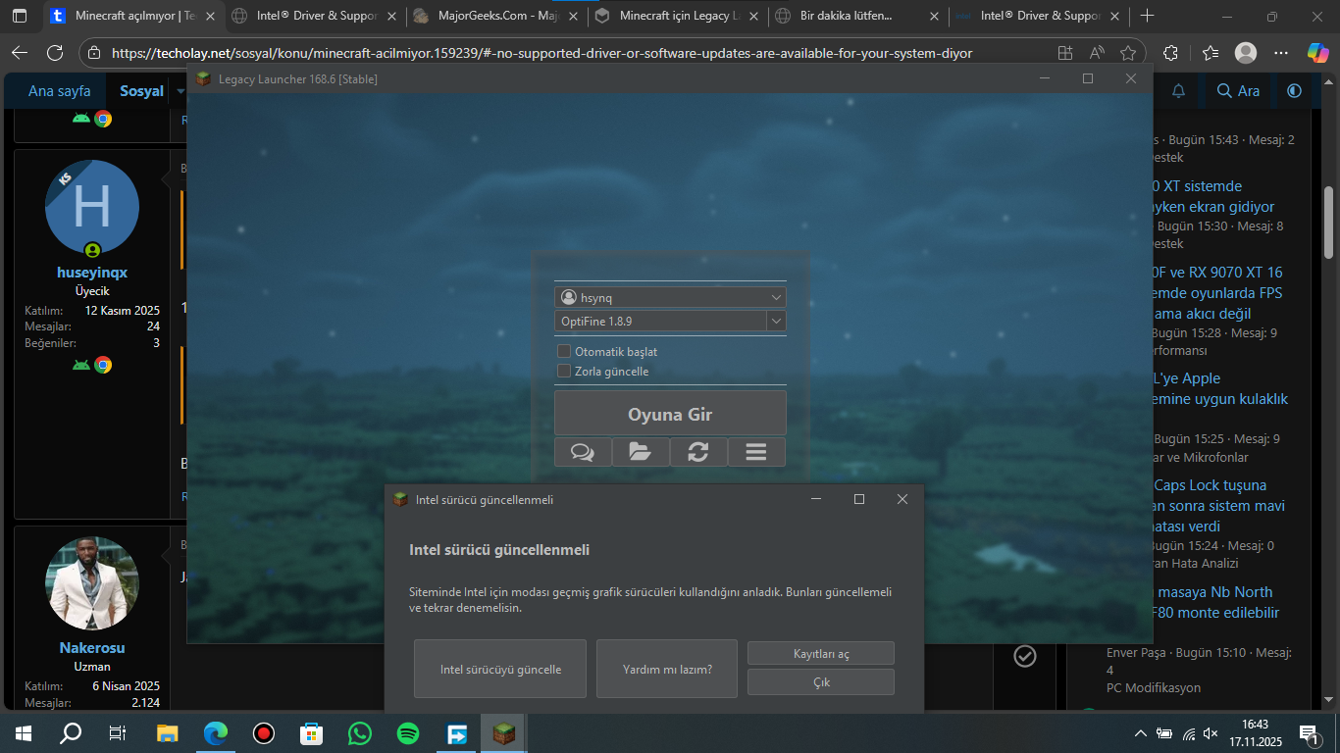Viewport: 1340px width, 753px height.
Task: Click Nakerosu's profile photo
Action: [x=92, y=583]
